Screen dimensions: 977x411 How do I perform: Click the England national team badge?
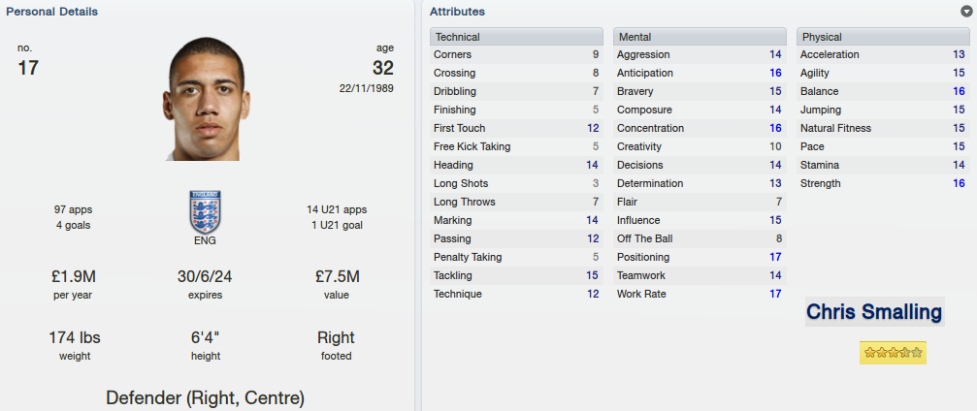[205, 211]
